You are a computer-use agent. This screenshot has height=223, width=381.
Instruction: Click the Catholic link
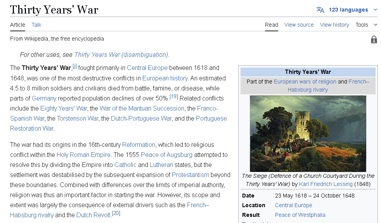(125, 165)
